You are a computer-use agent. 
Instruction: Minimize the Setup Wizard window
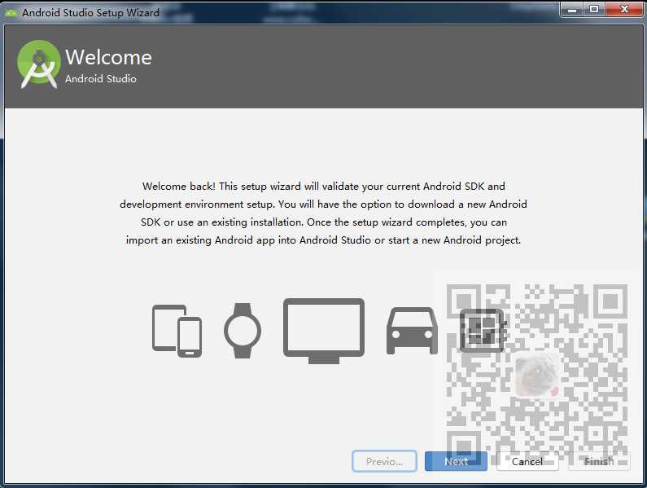[572, 9]
